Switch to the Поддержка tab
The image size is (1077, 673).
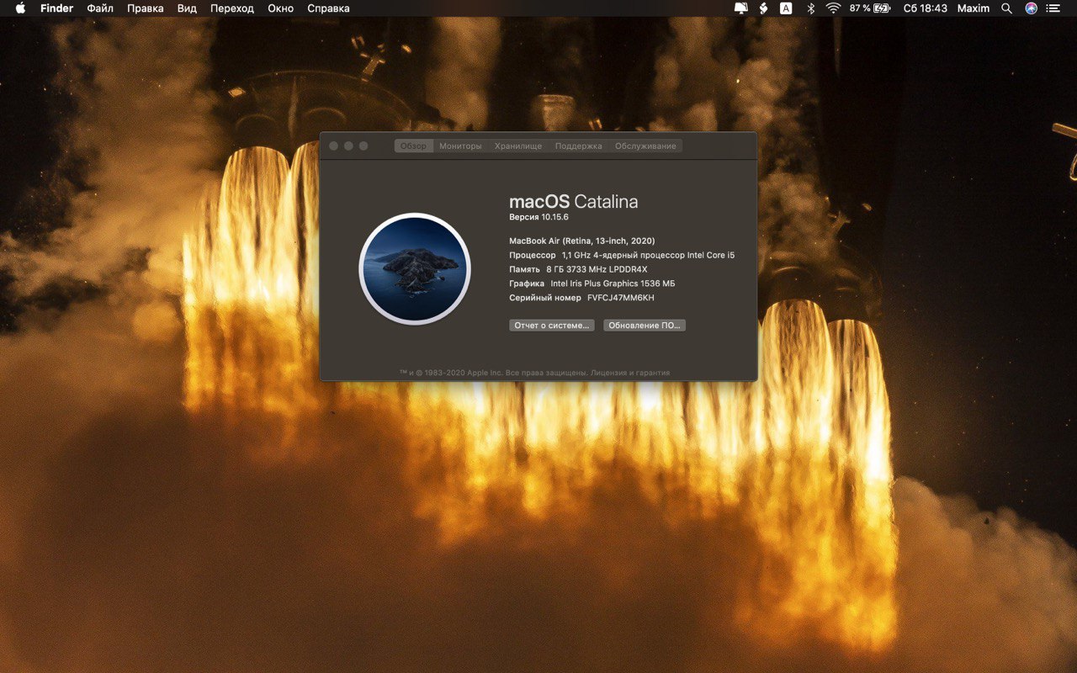pos(579,146)
